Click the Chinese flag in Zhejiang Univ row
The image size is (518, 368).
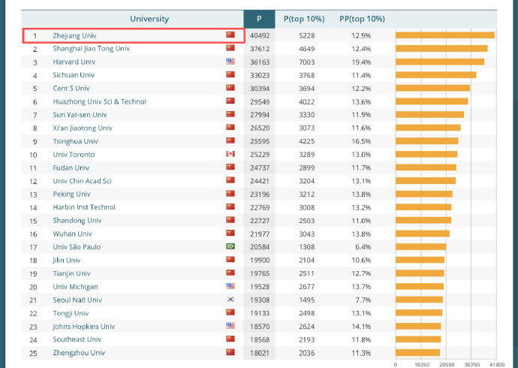click(230, 35)
